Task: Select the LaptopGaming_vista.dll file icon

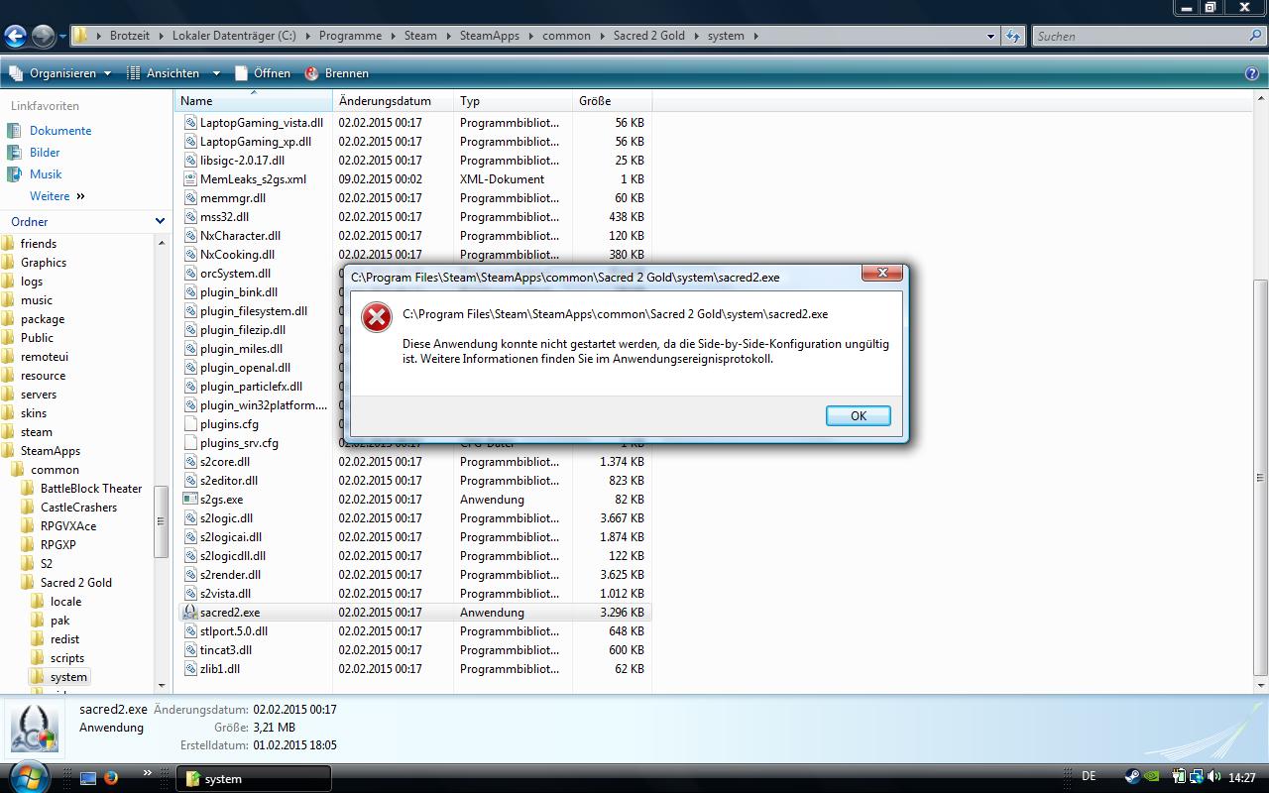Action: click(190, 123)
